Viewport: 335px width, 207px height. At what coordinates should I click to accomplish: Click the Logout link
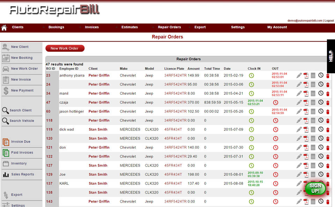329,21
